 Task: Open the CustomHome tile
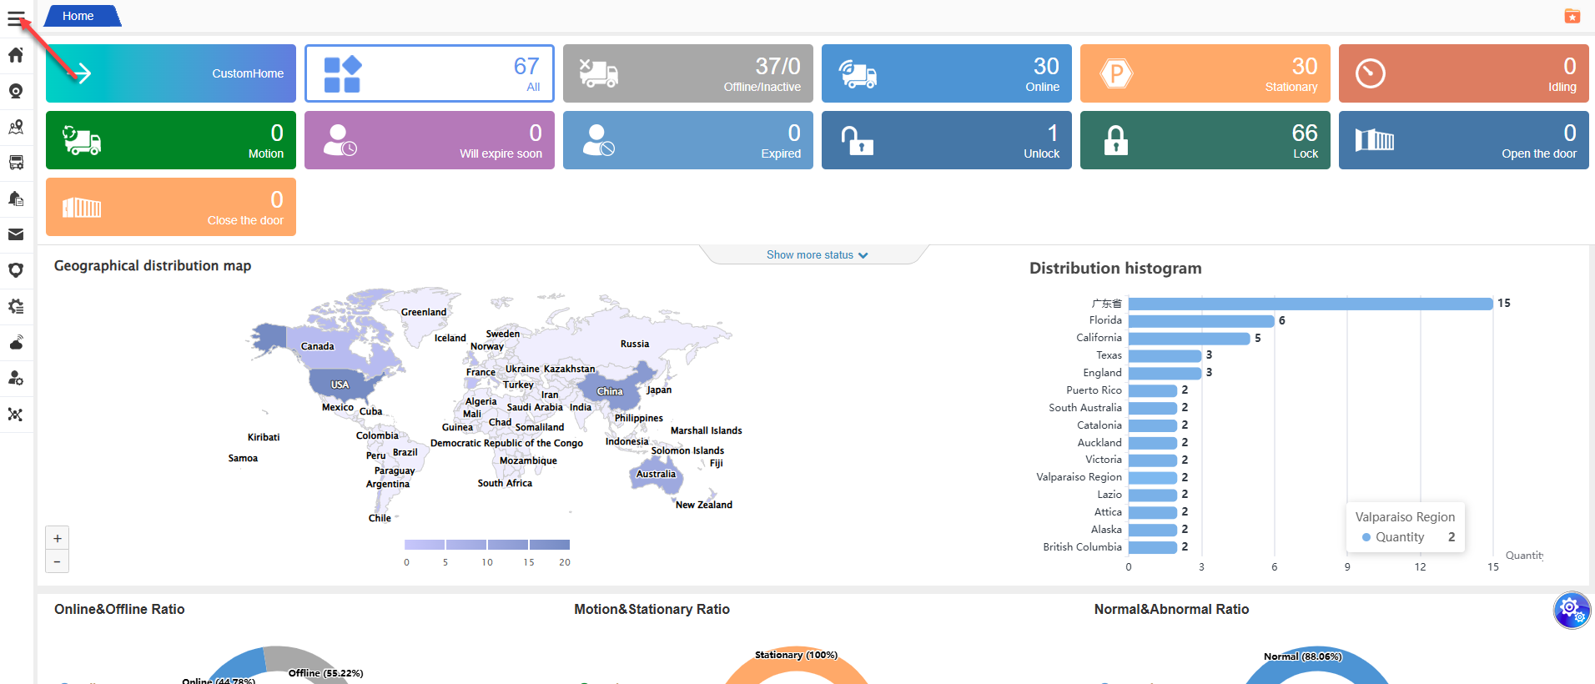coord(171,73)
